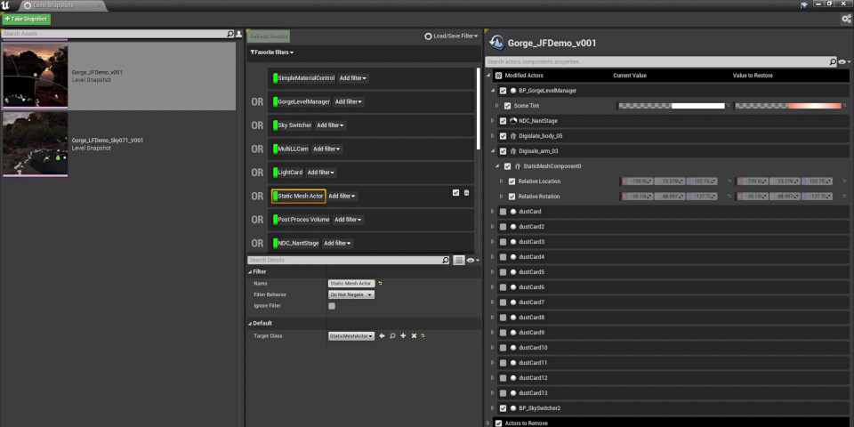Click the Take Snapshot button

(x=27, y=19)
